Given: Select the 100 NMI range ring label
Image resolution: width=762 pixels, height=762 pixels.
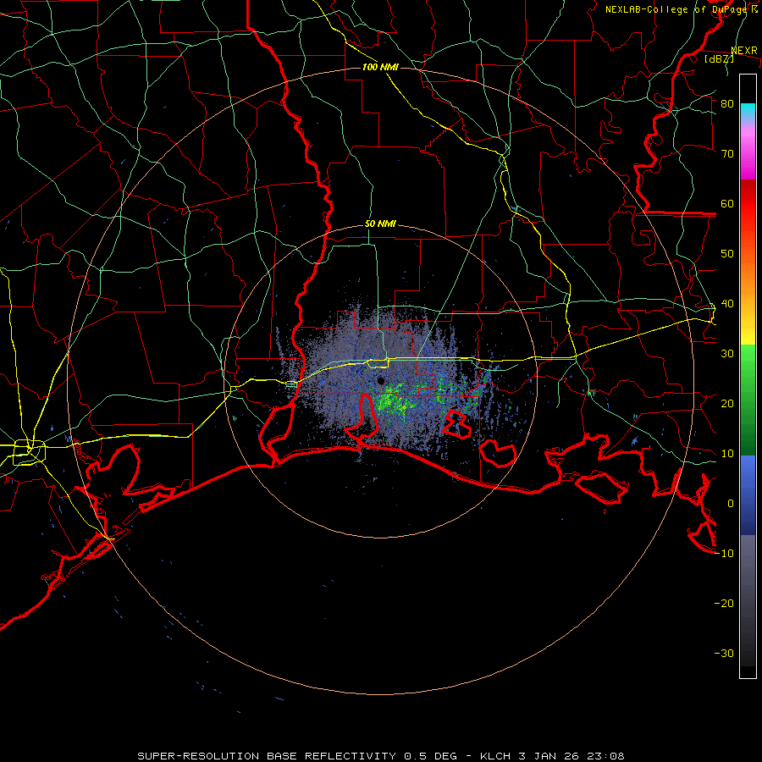Looking at the screenshot, I should [x=380, y=67].
